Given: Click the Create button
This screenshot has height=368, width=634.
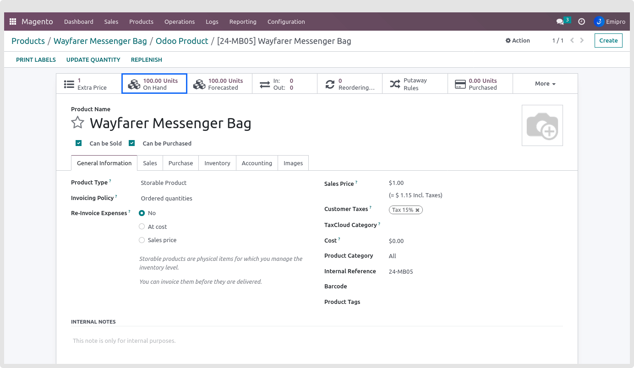Looking at the screenshot, I should pyautogui.click(x=608, y=40).
